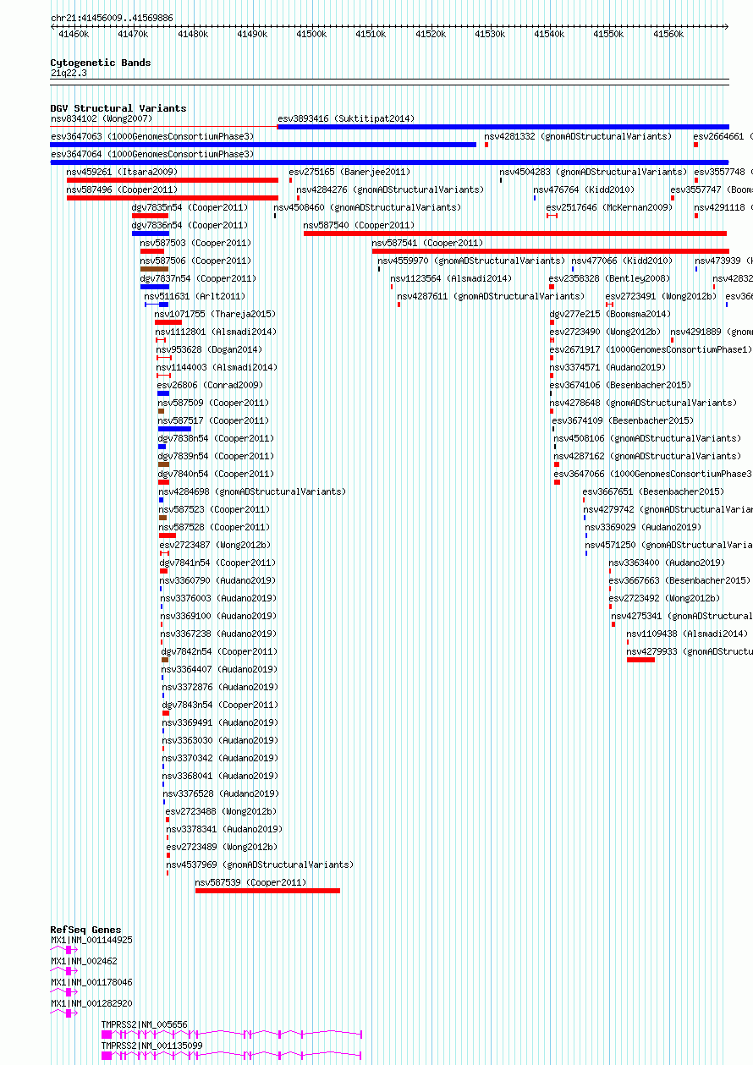Click nsv1123564 (Alsmadi2014) label
Image resolution: width=753 pixels, height=1065 pixels.
point(451,278)
